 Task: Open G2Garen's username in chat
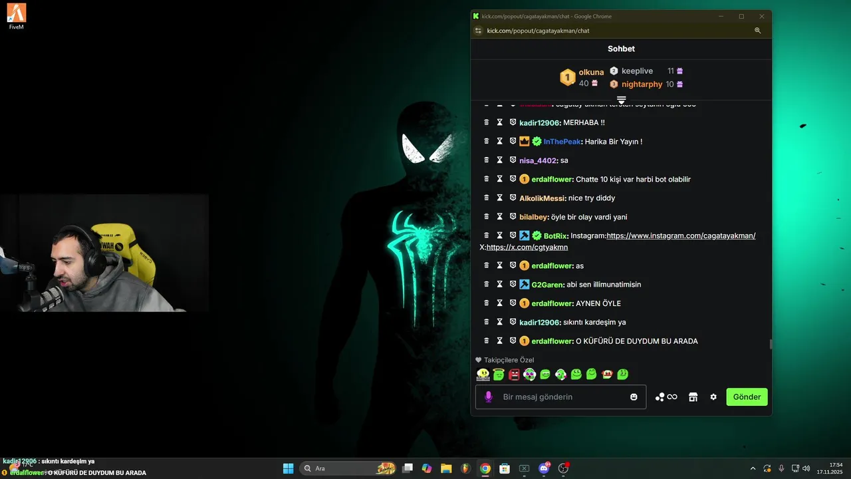(547, 284)
